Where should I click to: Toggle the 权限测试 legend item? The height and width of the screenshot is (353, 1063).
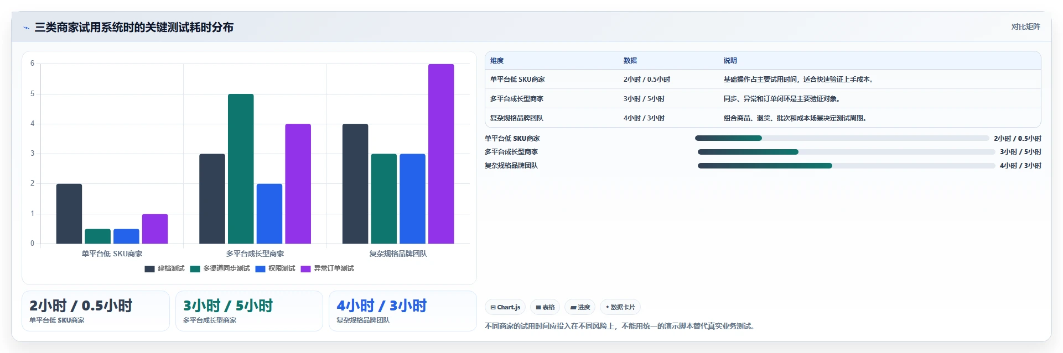[275, 268]
